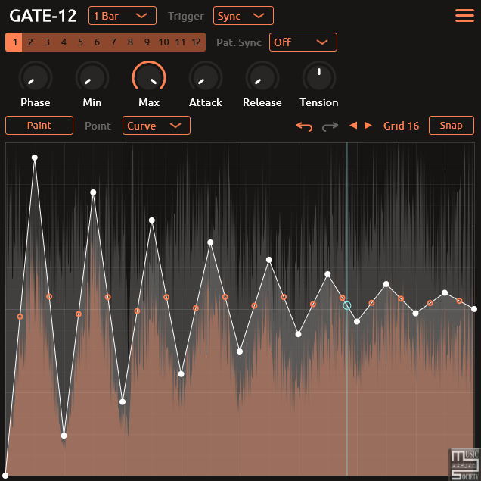Select pattern 12
This screenshot has width=481, height=481.
(197, 42)
